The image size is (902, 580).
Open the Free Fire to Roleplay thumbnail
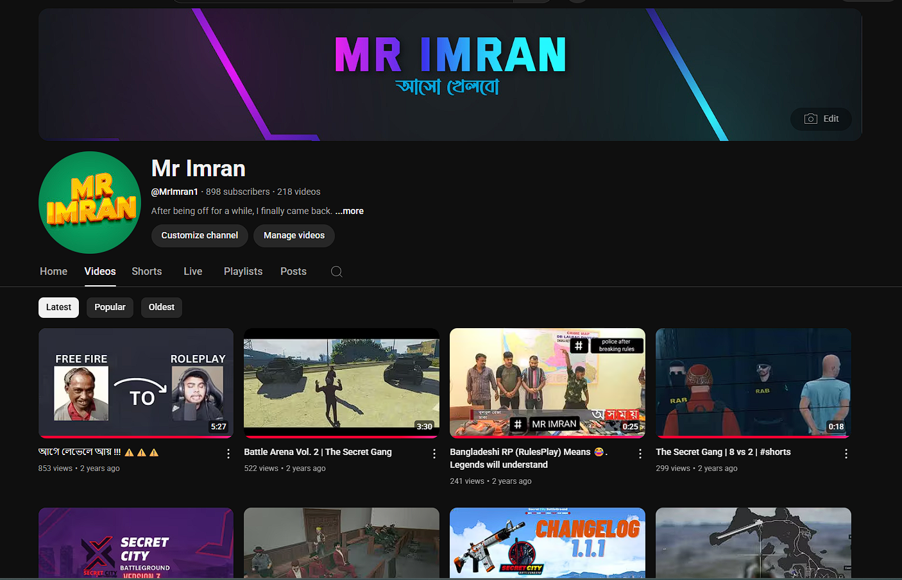pyautogui.click(x=136, y=383)
